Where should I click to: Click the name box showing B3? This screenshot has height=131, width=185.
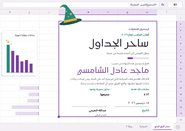(175, 5)
